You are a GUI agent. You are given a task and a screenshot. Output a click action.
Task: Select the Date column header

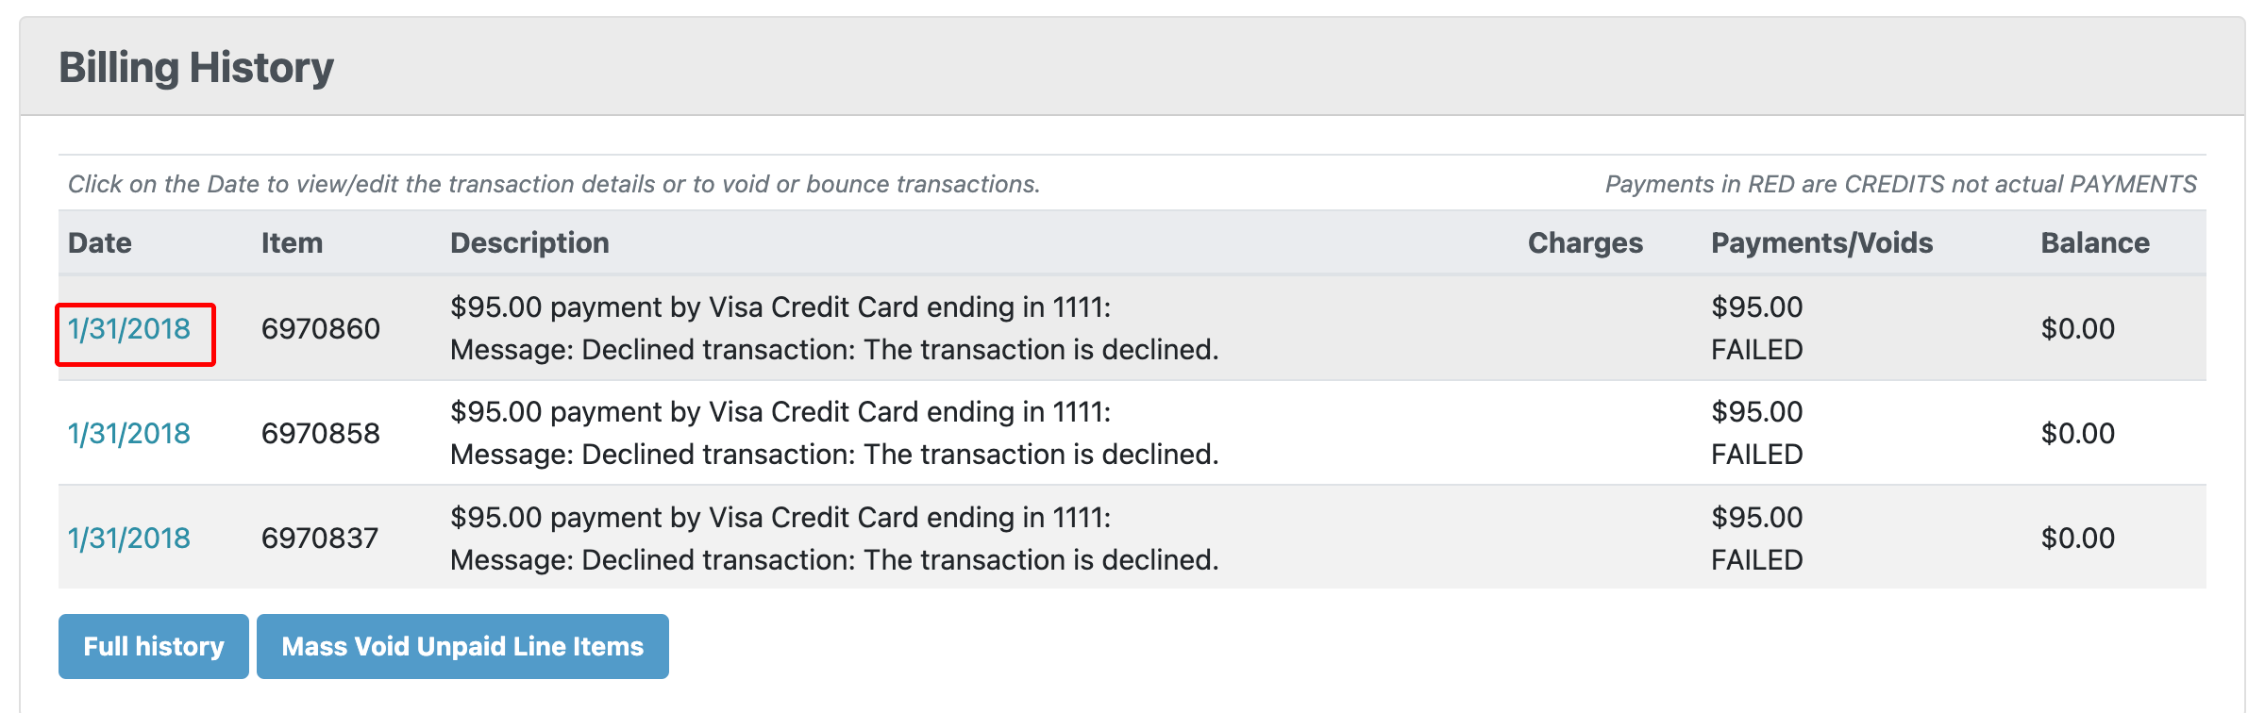coord(100,243)
